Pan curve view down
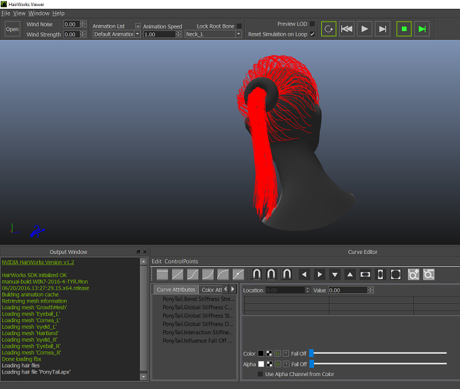Viewport: 460px width, 389px height. coord(335,274)
